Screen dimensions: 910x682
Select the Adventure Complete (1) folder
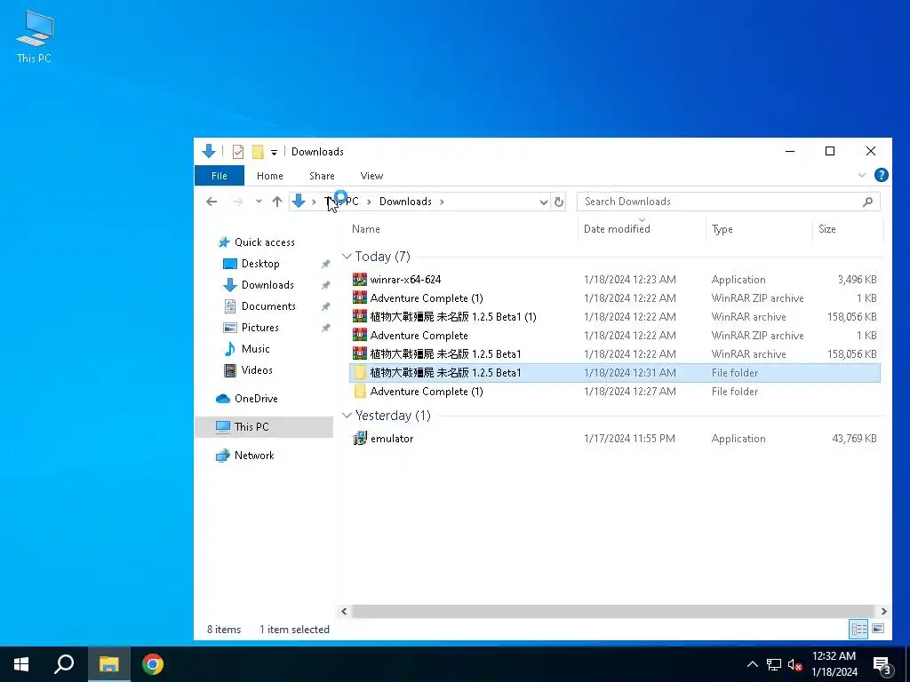(x=427, y=392)
